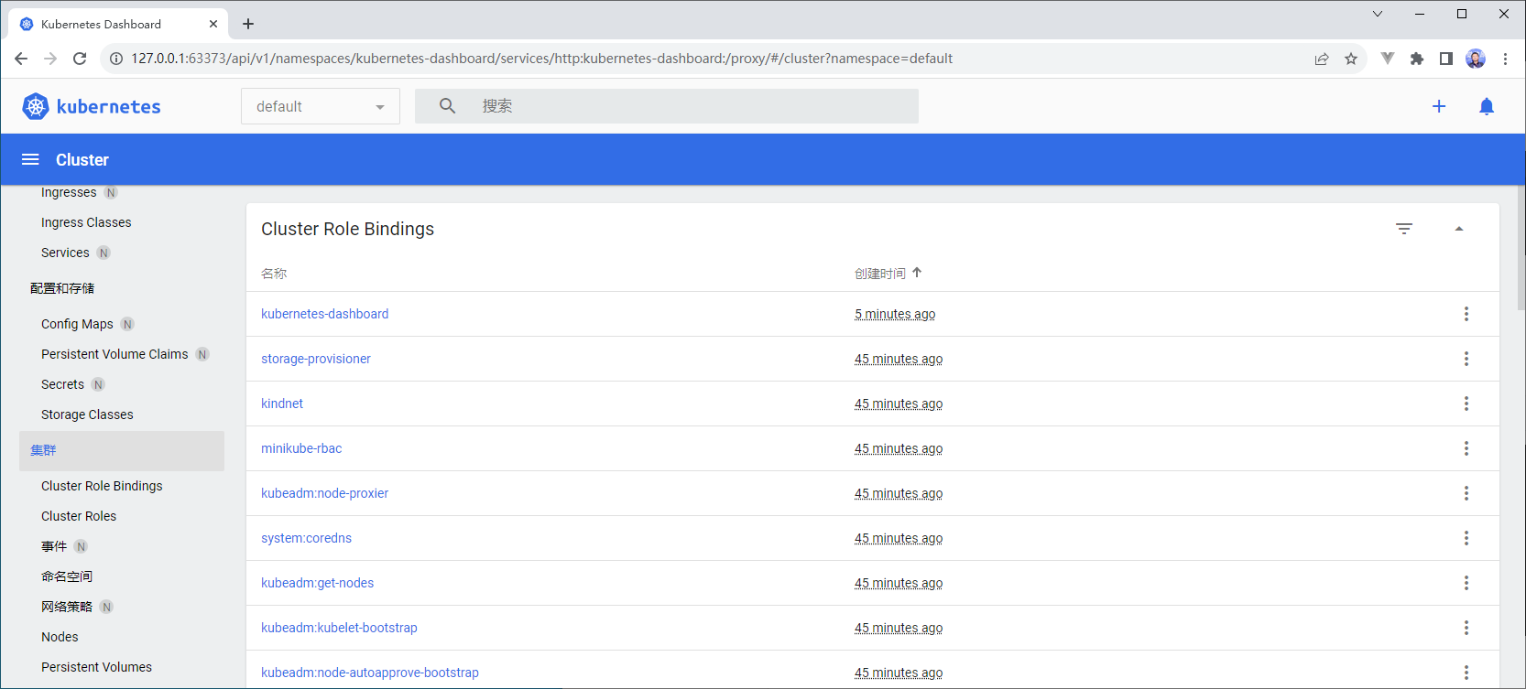Open minikube-rbac role binding link
Image resolution: width=1526 pixels, height=689 pixels.
pos(301,448)
